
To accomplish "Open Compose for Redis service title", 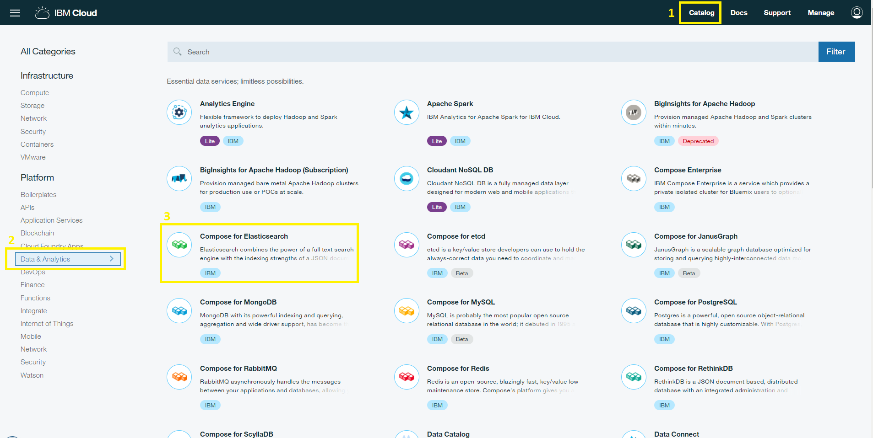I will point(458,369).
